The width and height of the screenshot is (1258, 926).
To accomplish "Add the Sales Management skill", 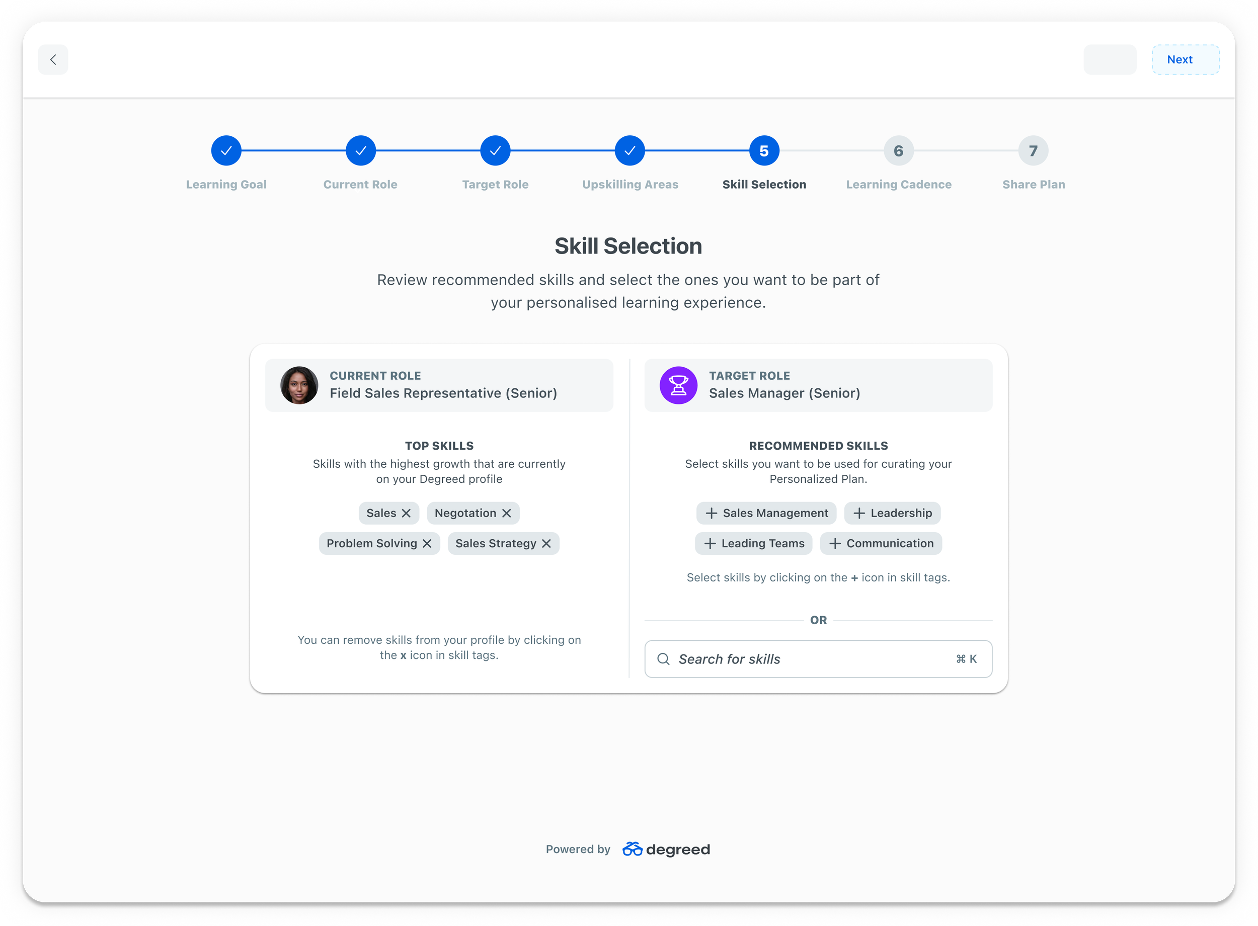I will pyautogui.click(x=712, y=514).
